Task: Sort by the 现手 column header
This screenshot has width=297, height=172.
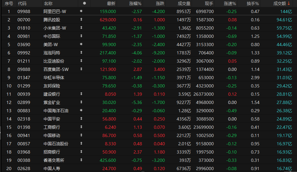Action: click(x=209, y=3)
